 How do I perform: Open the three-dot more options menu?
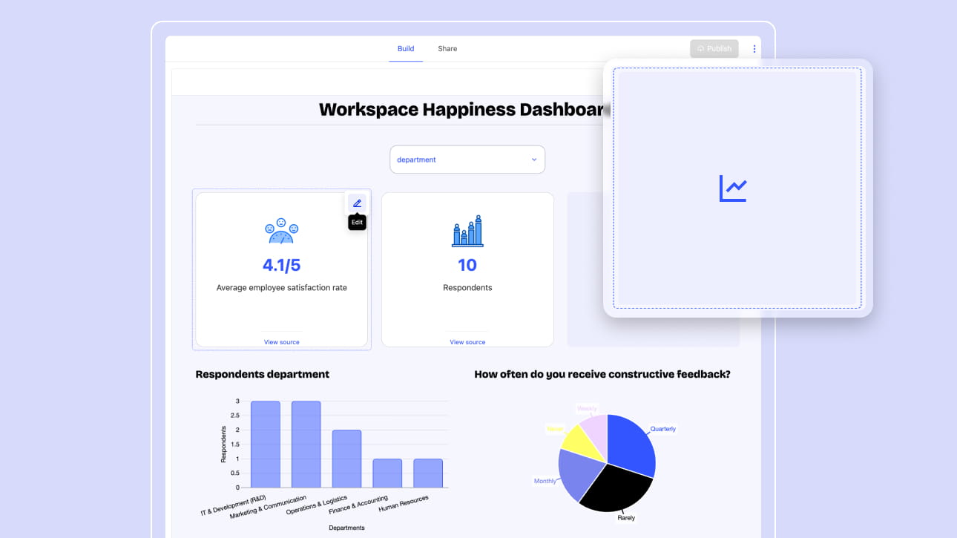tap(754, 49)
